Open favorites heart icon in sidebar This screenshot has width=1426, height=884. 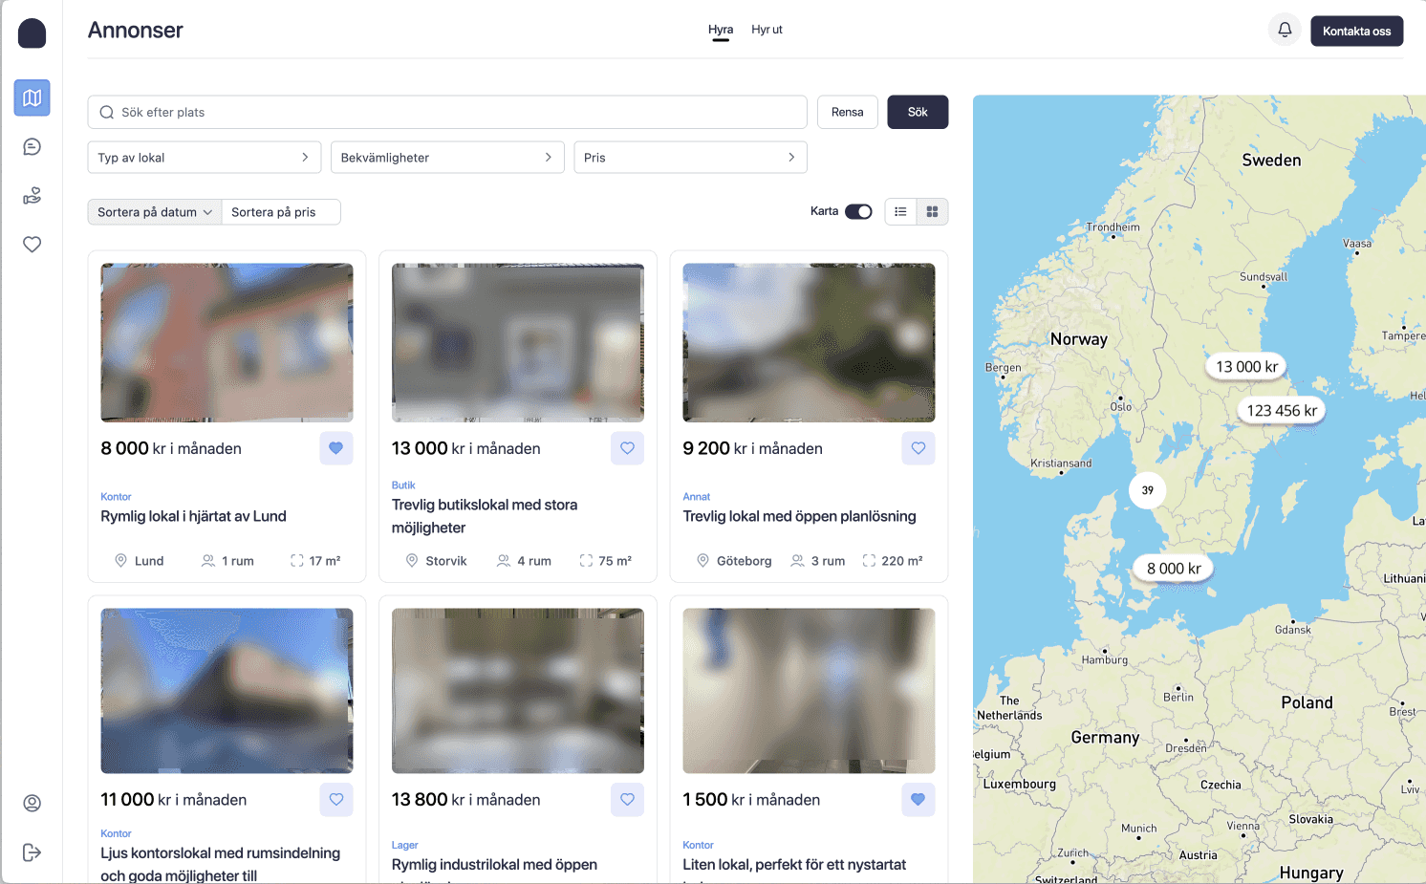[32, 245]
